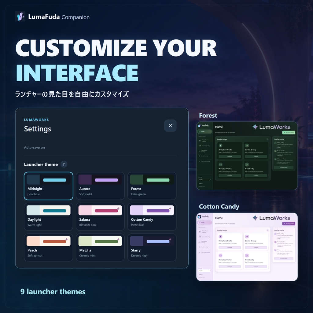Click the '9 launcher themes' caption

click(53, 292)
